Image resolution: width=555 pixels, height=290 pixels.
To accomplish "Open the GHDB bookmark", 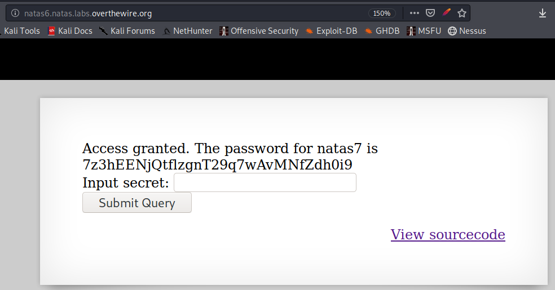I will click(382, 31).
